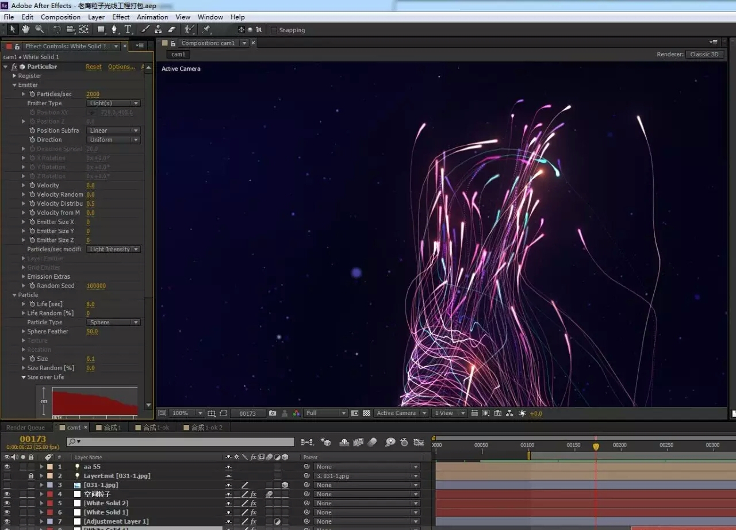Switch to the Render Queue tab
Image resolution: width=736 pixels, height=530 pixels.
(25, 428)
